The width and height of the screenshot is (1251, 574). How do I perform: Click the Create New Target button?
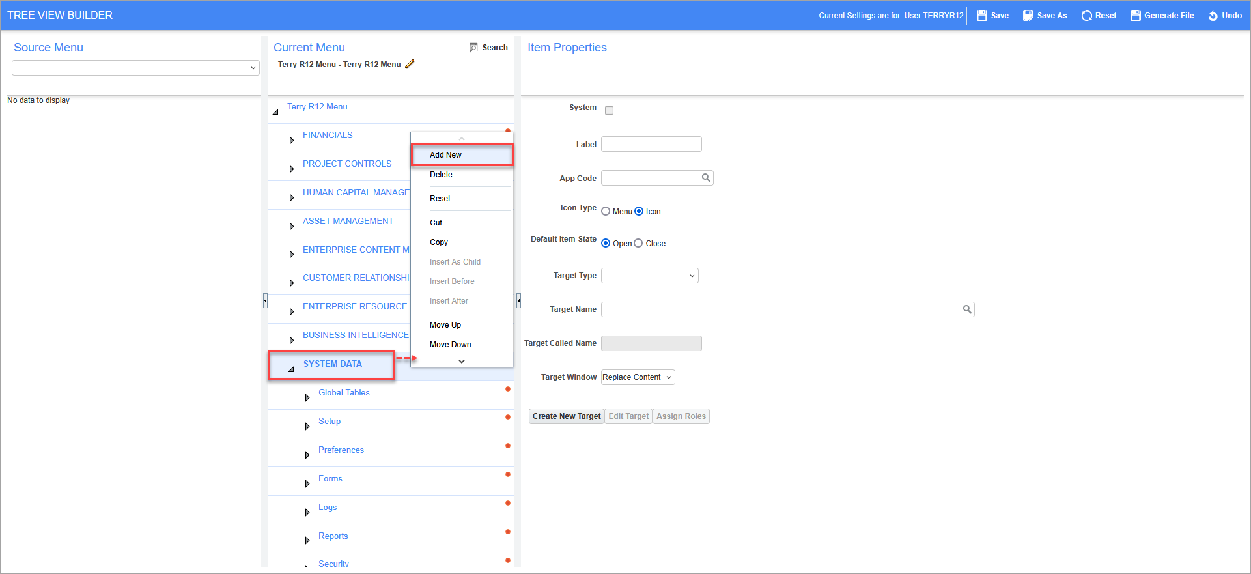coord(567,416)
